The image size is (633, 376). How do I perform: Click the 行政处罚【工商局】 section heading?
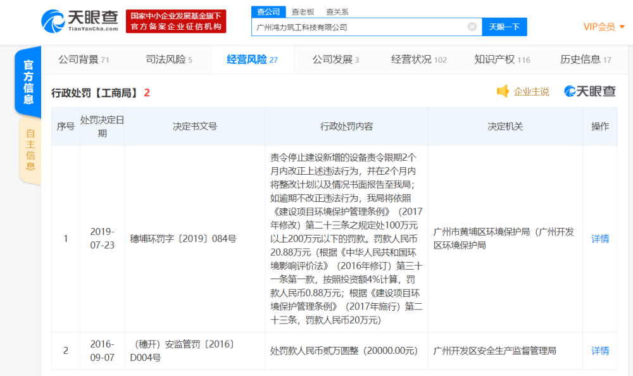click(95, 93)
